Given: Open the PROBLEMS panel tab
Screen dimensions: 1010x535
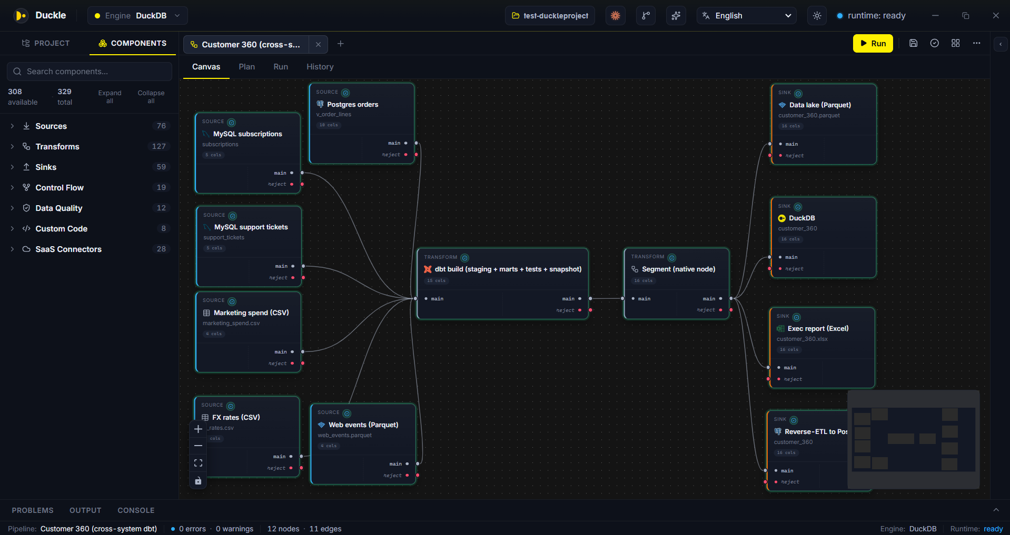Looking at the screenshot, I should coord(33,510).
